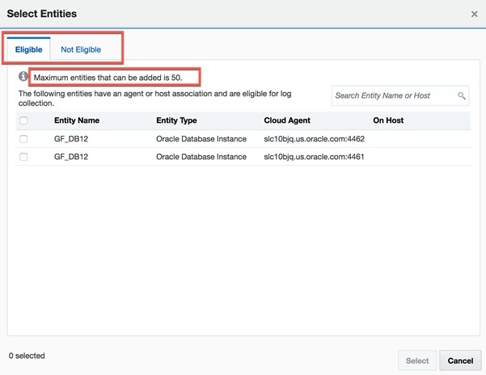Switch to the Eligible tab
The height and width of the screenshot is (375, 486).
(29, 50)
